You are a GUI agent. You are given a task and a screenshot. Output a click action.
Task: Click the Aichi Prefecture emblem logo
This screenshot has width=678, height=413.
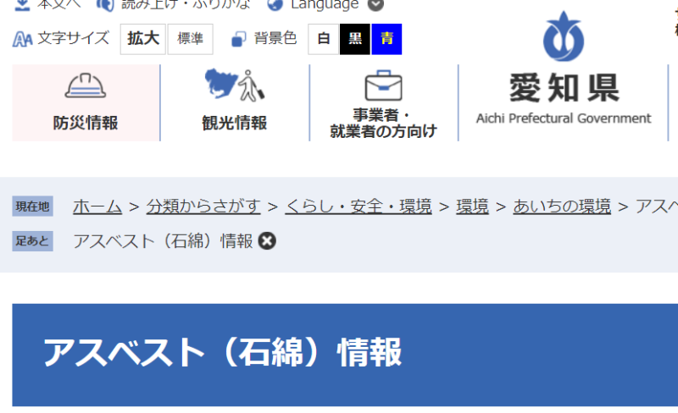point(564,37)
